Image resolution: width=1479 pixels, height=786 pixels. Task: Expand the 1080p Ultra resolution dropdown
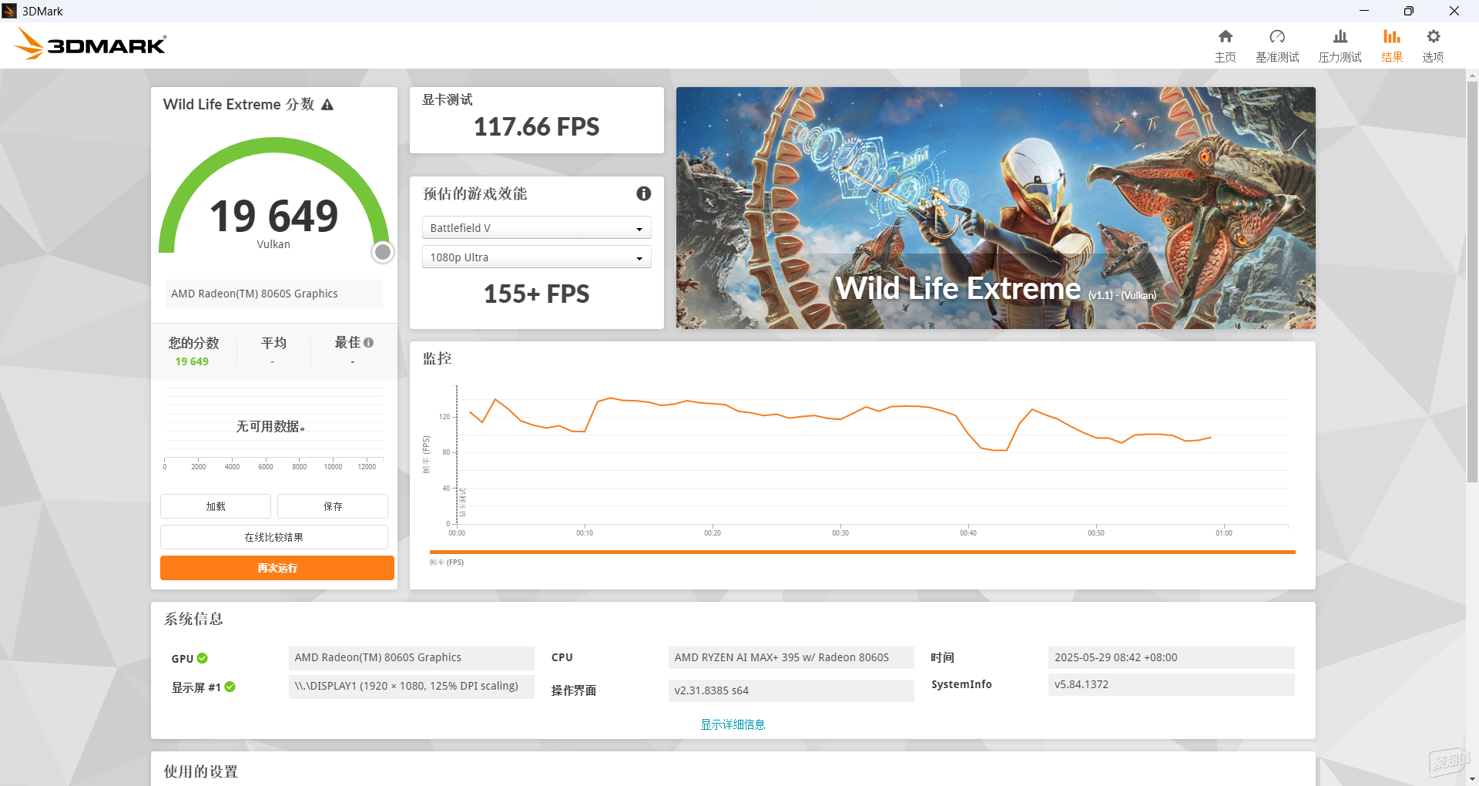pyautogui.click(x=536, y=257)
